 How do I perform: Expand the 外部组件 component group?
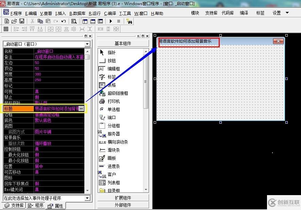[x=123, y=205]
